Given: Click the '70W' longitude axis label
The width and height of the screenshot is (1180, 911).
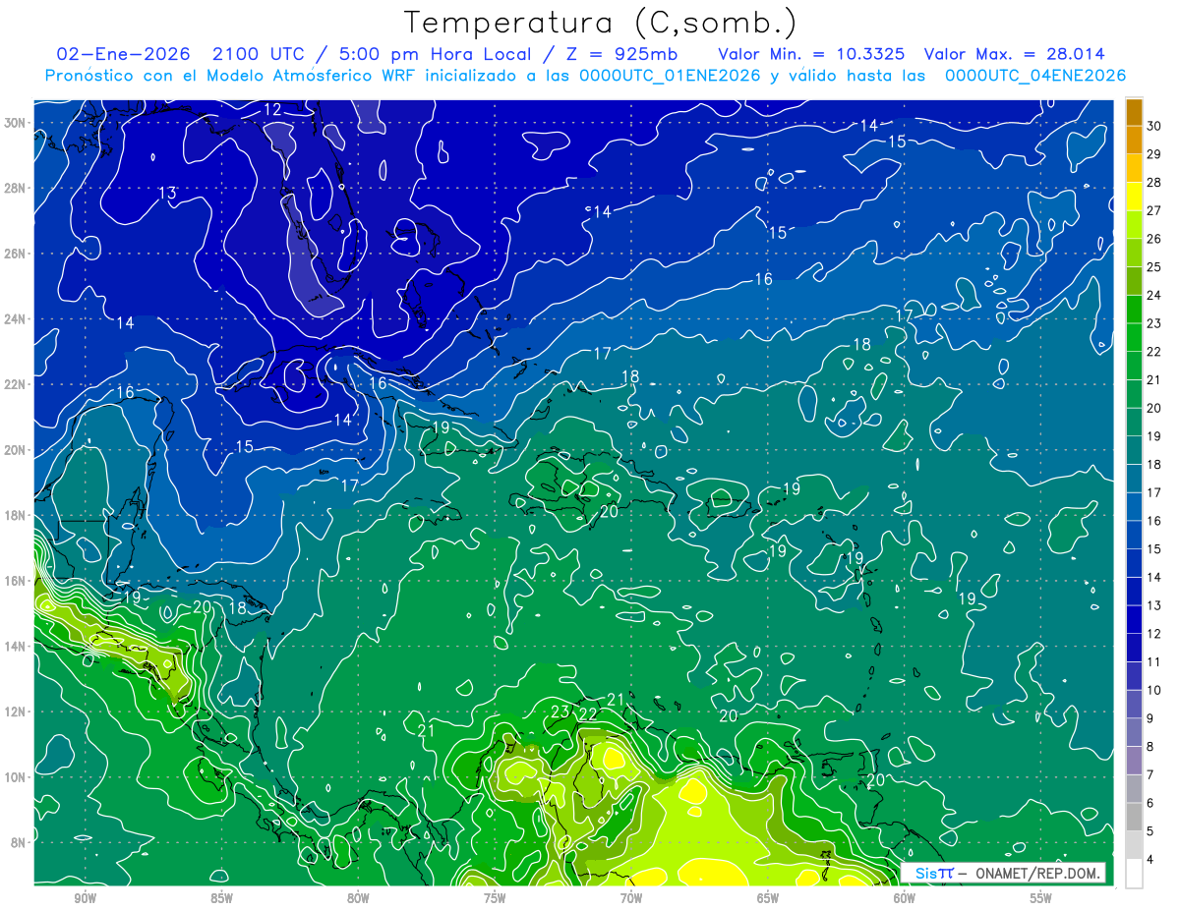Looking at the screenshot, I should point(631,898).
